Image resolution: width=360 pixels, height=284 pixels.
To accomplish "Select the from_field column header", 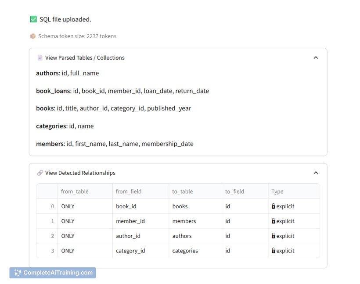I will 141,192.
